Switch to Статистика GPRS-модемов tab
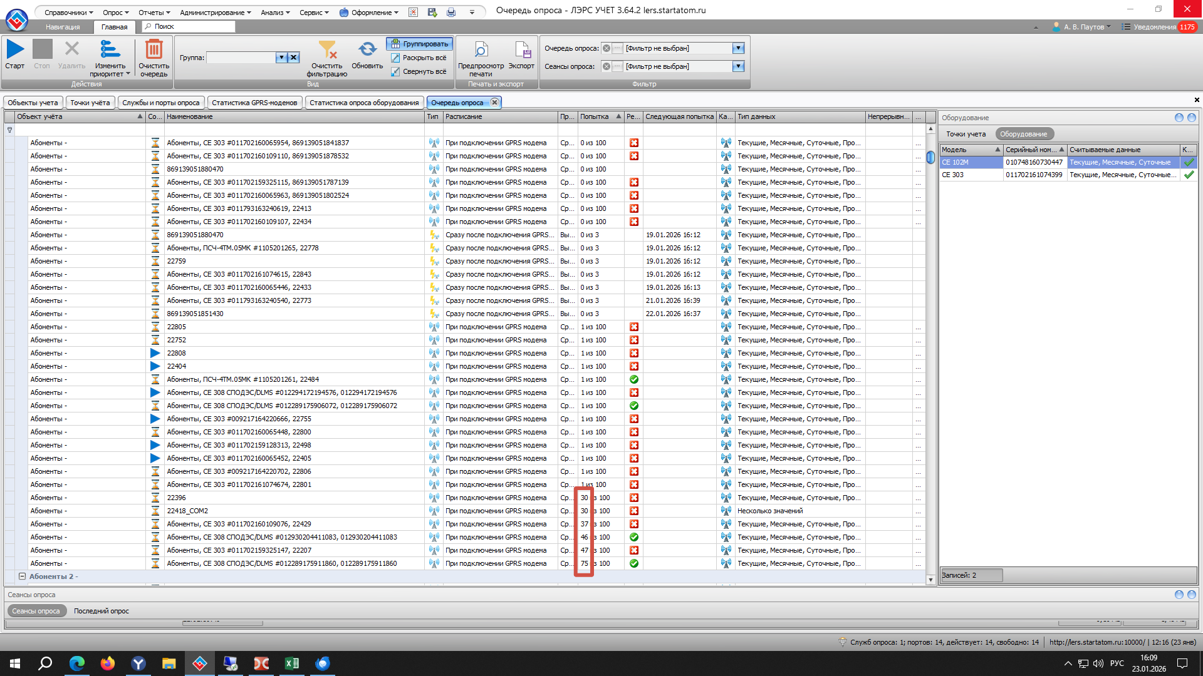The image size is (1203, 676). pos(254,103)
